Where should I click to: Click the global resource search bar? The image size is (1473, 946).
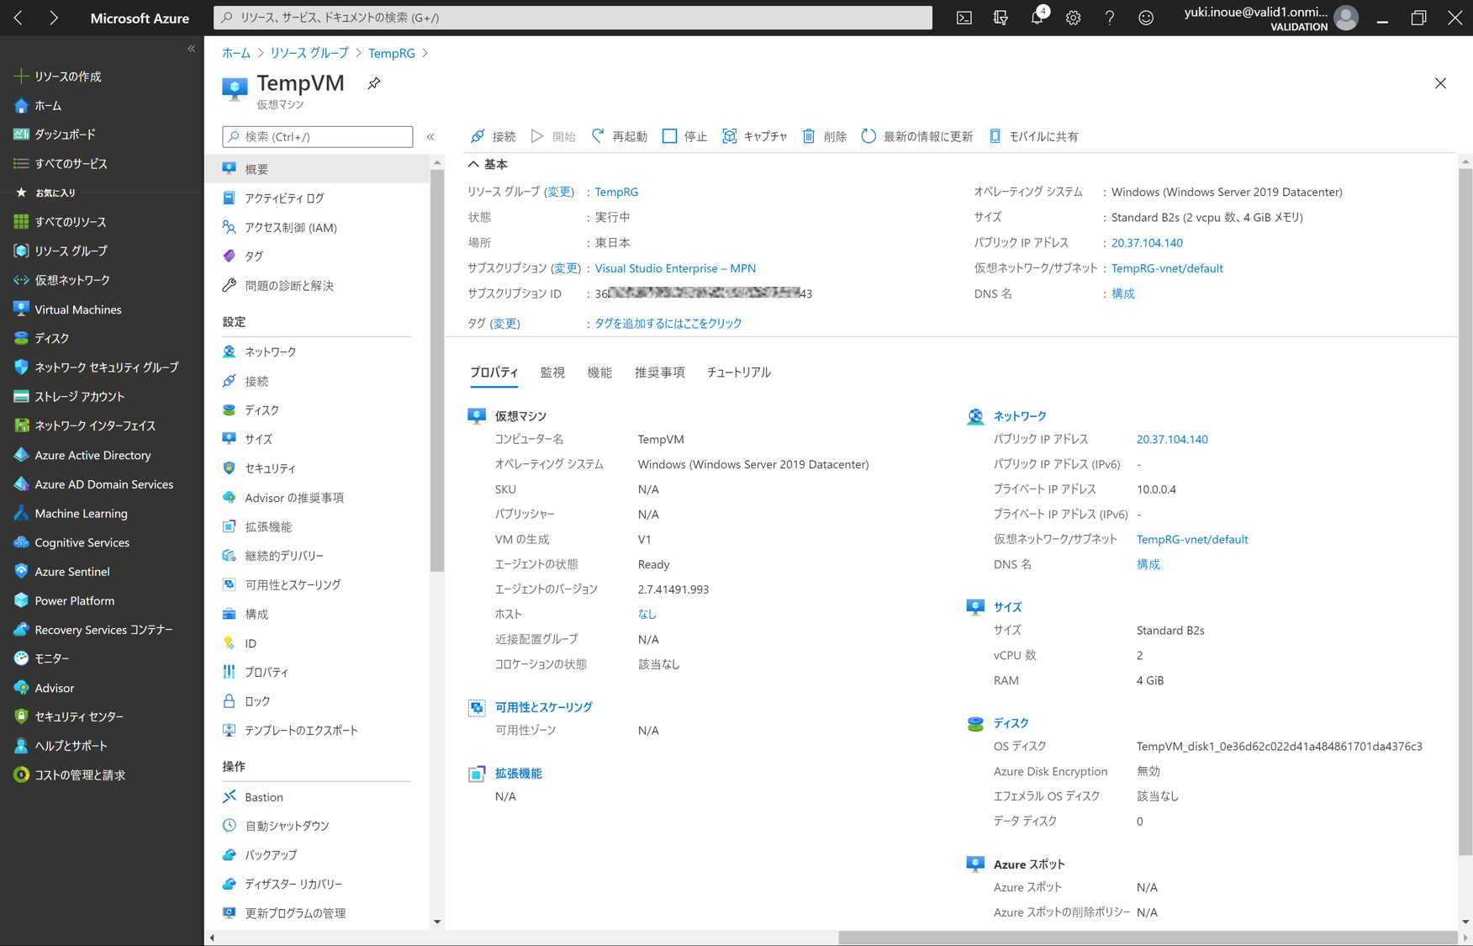[x=573, y=18]
